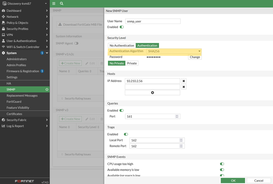Screen dimensions: 273x184
Task: Open the Authentication Algorithm SHA256 dropdown
Action: click(174, 51)
